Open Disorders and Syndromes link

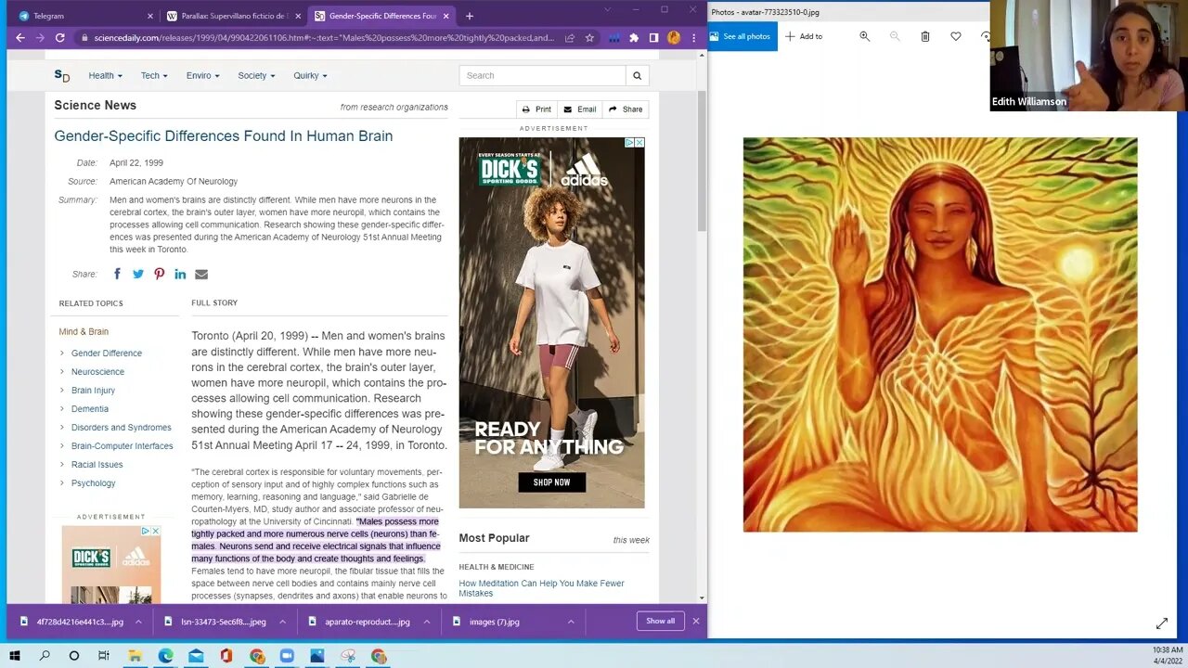coord(122,428)
